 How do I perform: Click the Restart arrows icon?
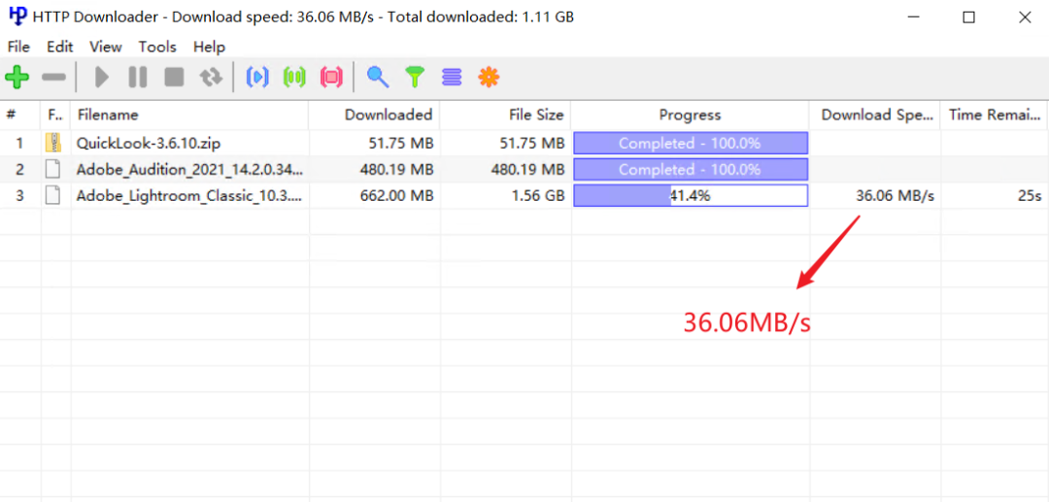[x=211, y=78]
